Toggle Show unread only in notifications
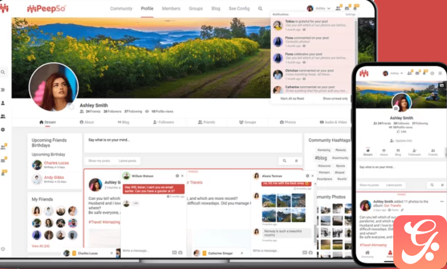This screenshot has width=447, height=269. pos(335,99)
